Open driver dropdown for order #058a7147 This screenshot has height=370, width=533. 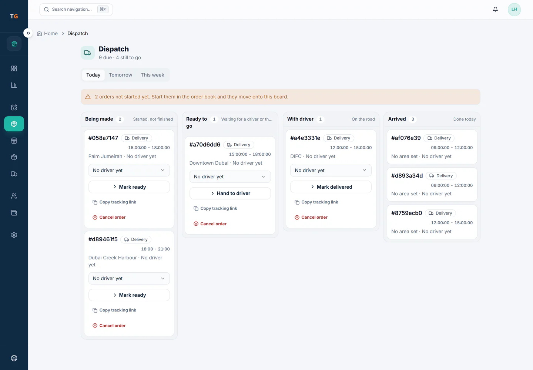[x=129, y=170]
